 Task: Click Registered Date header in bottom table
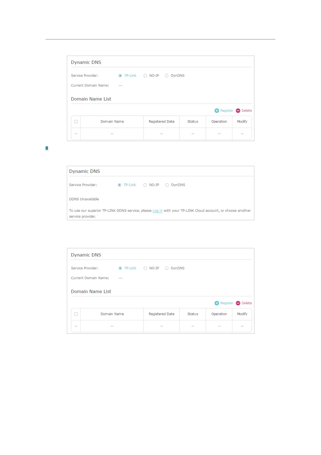162,314
